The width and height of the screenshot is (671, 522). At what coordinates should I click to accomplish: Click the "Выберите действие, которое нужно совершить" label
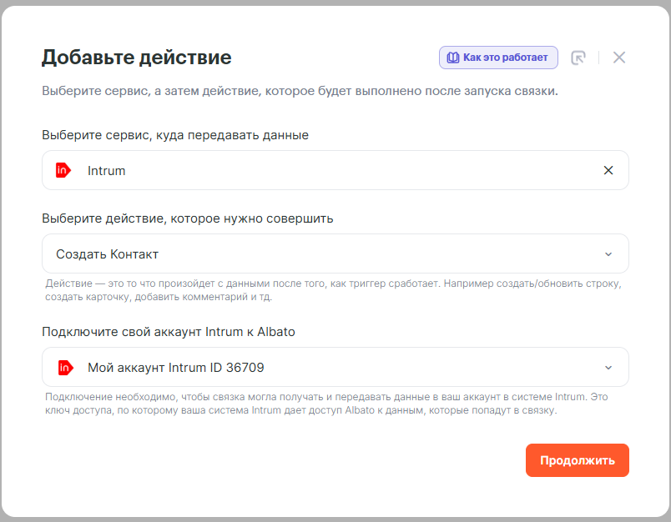click(188, 218)
